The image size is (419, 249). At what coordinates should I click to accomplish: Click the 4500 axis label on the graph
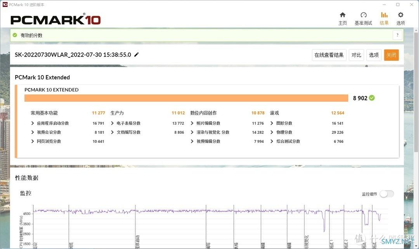click(x=27, y=214)
